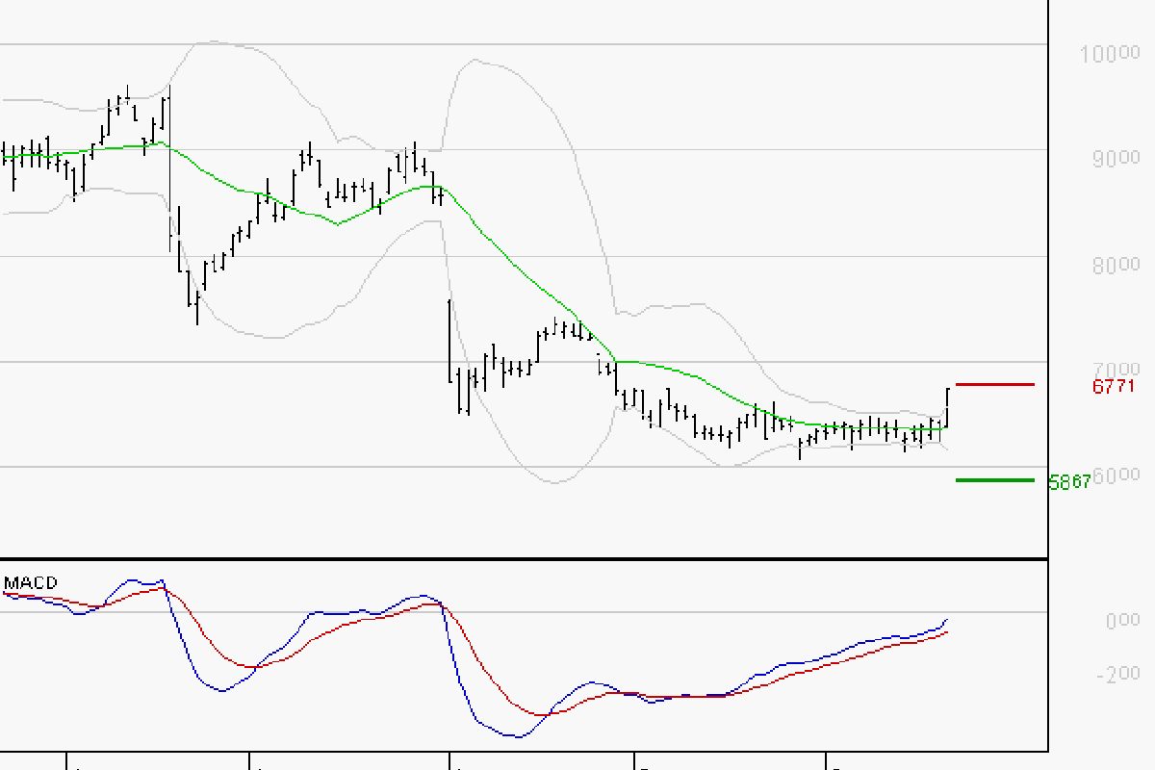Click the red 6771 resistance value
The width and height of the screenshot is (1155, 770).
(x=1115, y=387)
